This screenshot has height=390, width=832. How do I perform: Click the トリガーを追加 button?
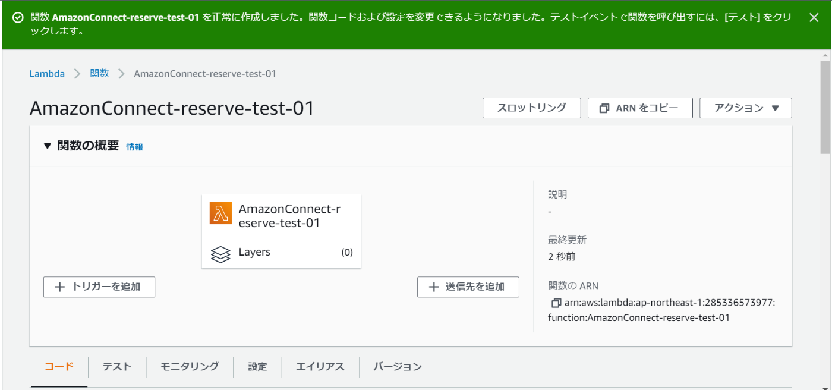(99, 287)
